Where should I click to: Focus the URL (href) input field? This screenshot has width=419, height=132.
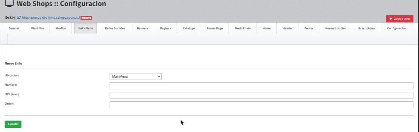click(262, 95)
